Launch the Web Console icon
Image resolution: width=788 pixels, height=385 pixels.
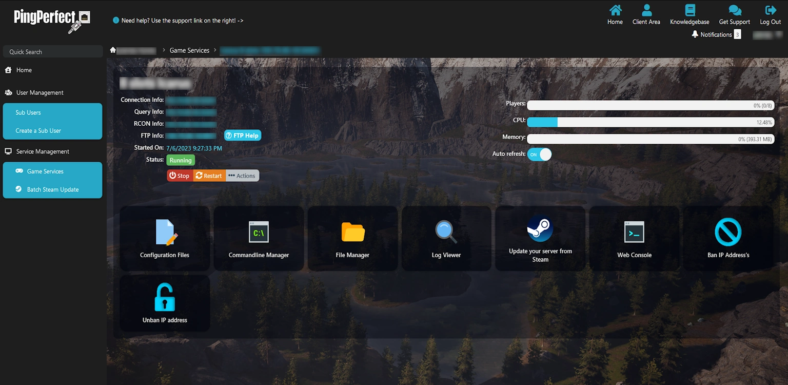[634, 232]
